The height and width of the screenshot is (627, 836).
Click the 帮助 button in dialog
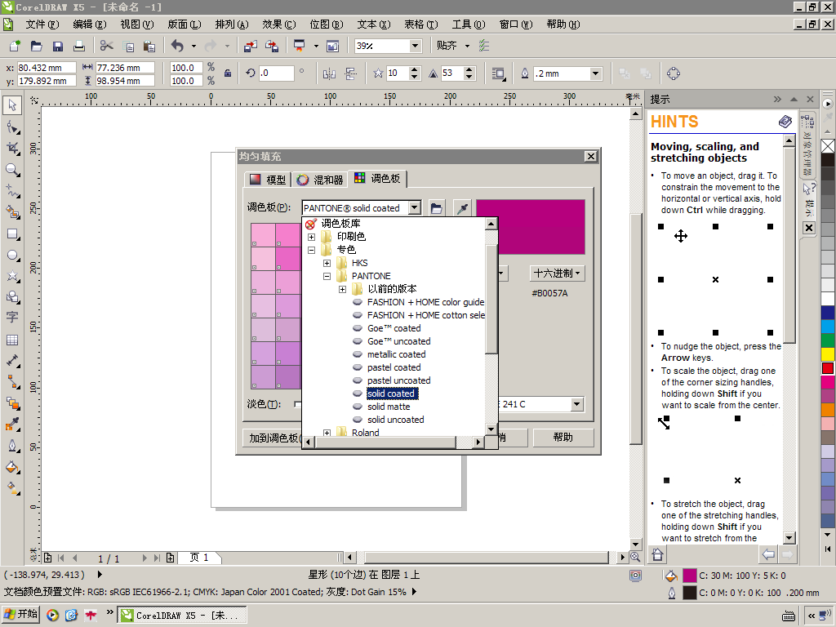point(563,438)
